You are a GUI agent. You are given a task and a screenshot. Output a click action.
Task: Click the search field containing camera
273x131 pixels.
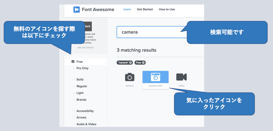click(151, 32)
